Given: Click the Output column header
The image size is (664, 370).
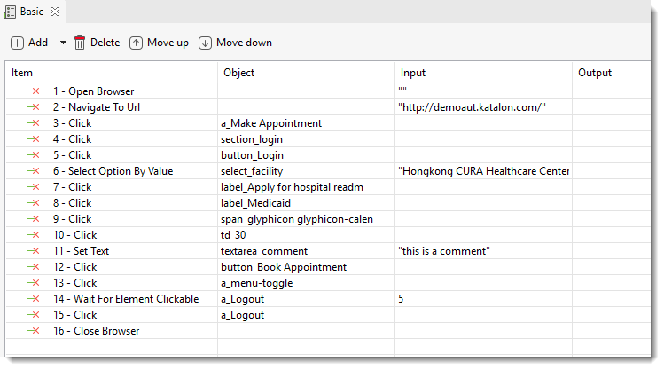Looking at the screenshot, I should 595,73.
